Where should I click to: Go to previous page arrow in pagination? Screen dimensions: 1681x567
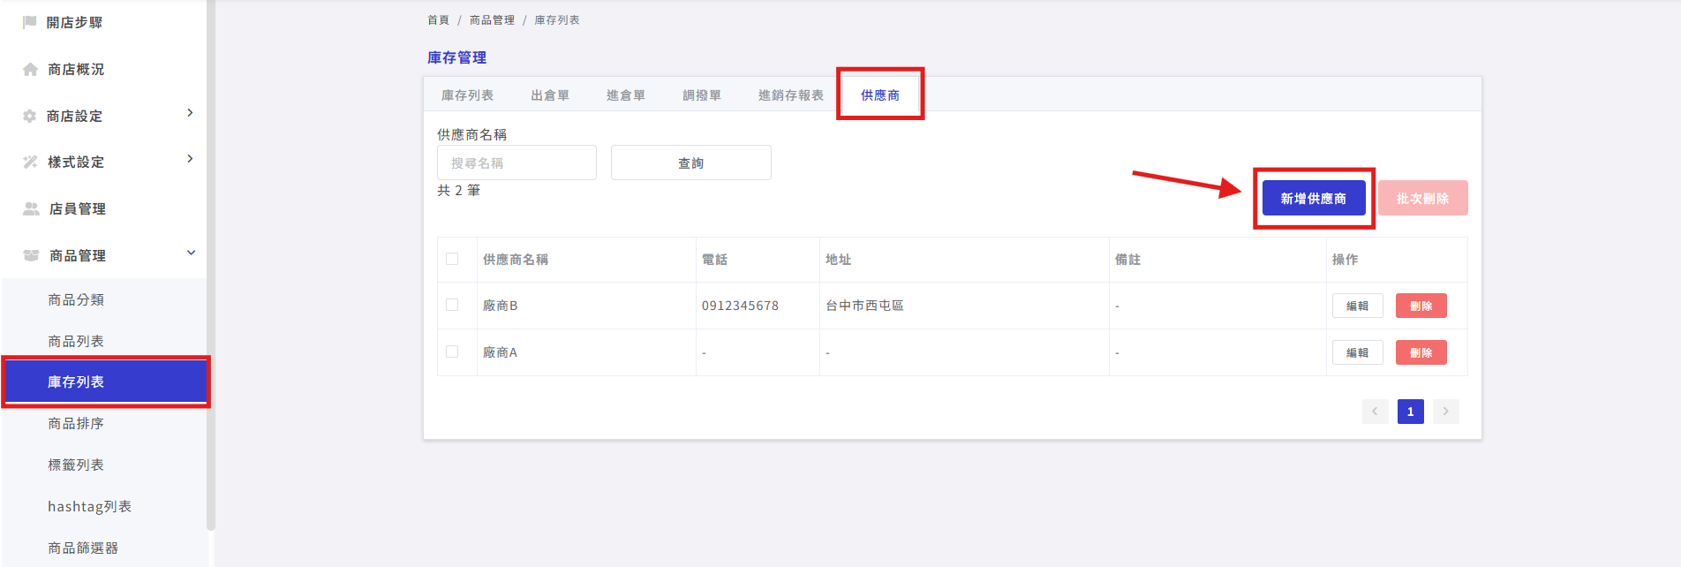click(1375, 412)
